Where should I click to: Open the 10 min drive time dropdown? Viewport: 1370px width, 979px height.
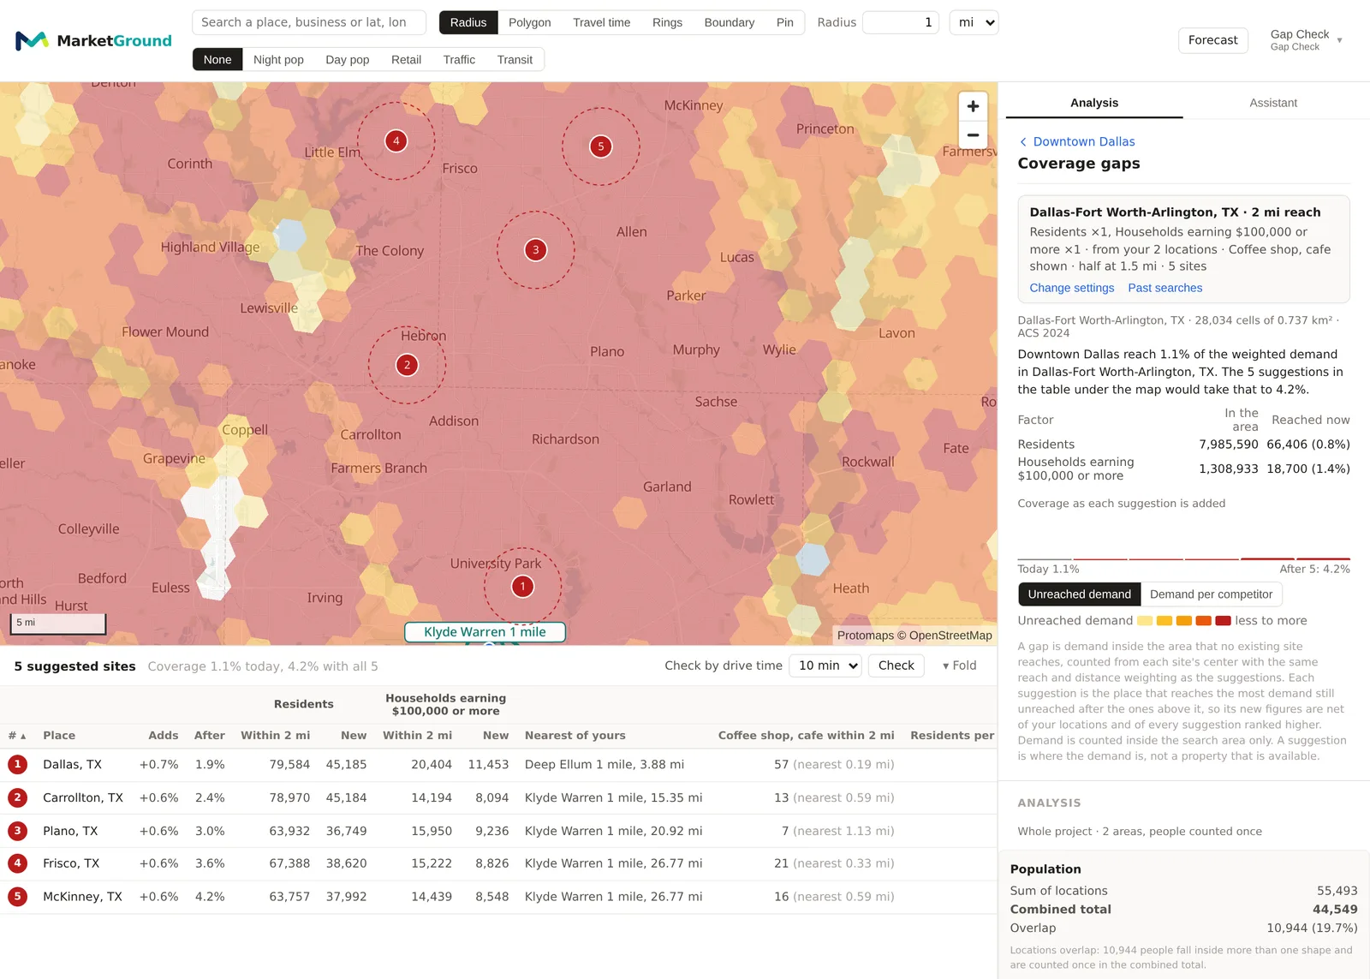click(x=825, y=666)
